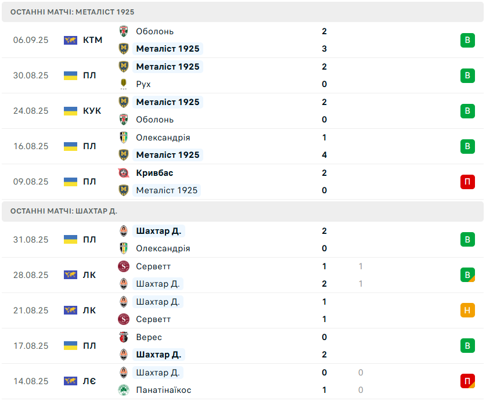486x401 pixels.
Task: Click the 'Останні матчі: Металіст 1925' header
Action: pos(73,12)
